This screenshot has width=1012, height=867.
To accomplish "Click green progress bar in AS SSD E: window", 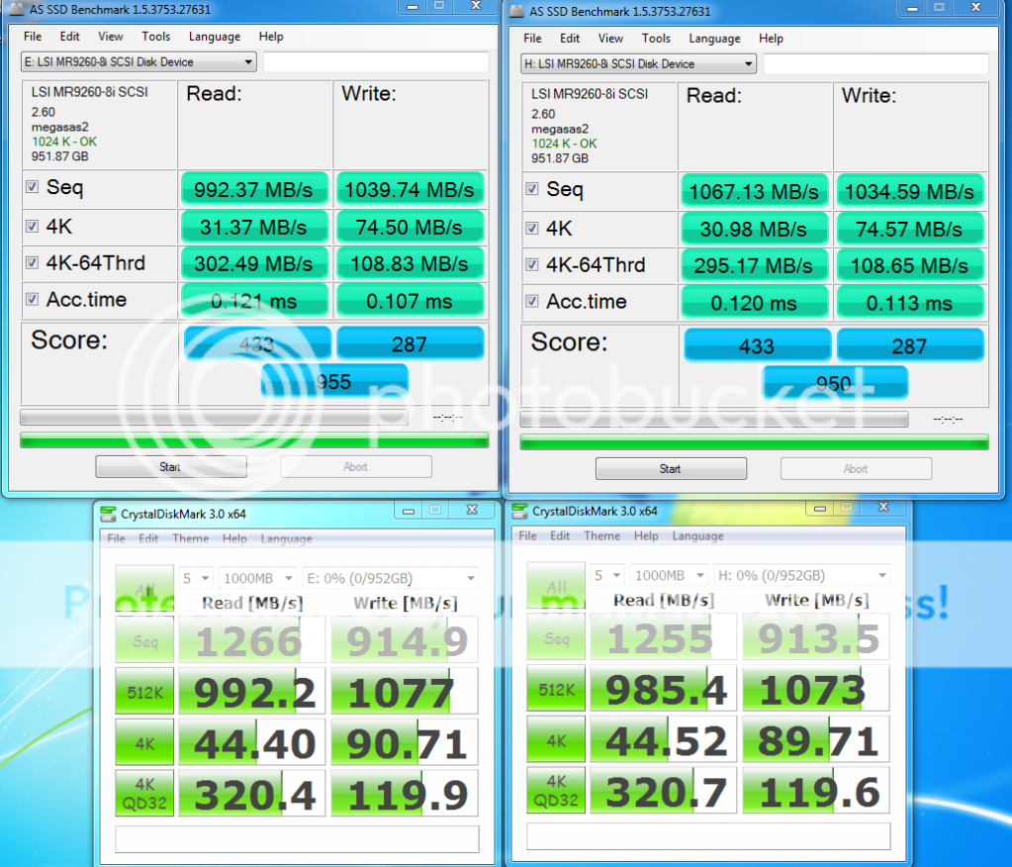I will coord(254,441).
